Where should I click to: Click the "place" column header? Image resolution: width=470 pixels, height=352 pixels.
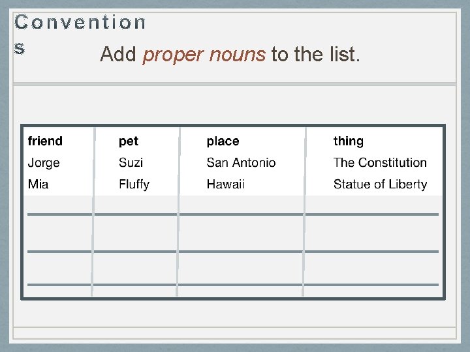coord(223,141)
